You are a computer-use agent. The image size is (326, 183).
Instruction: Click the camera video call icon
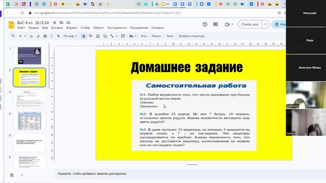227,24
